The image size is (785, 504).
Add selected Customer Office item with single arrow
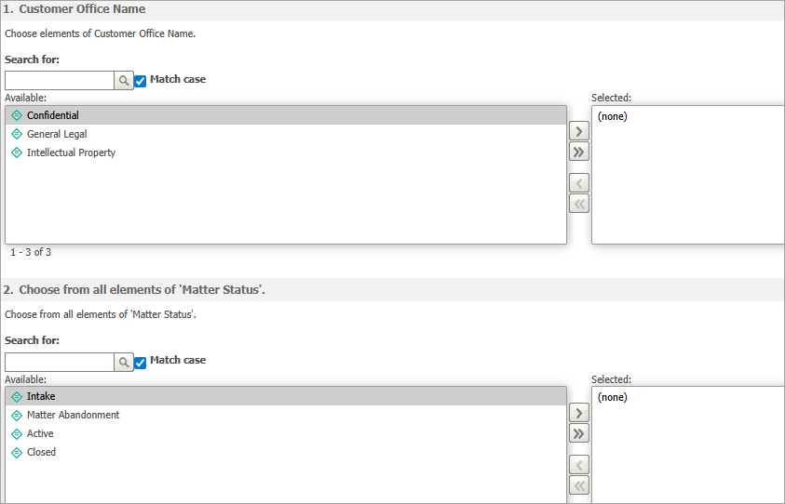(578, 131)
